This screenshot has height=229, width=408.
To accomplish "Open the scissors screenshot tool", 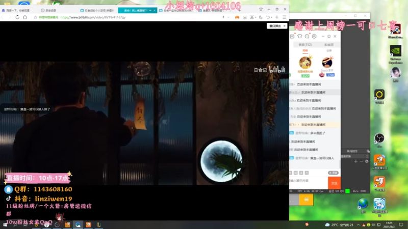I will tap(251, 17).
